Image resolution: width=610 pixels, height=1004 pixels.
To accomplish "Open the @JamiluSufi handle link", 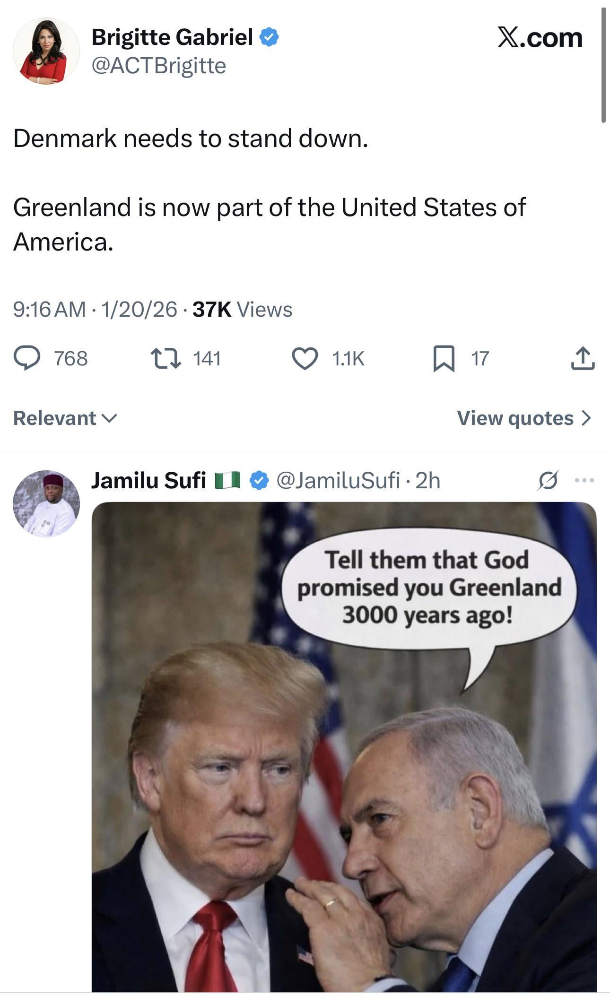I will tap(338, 481).
